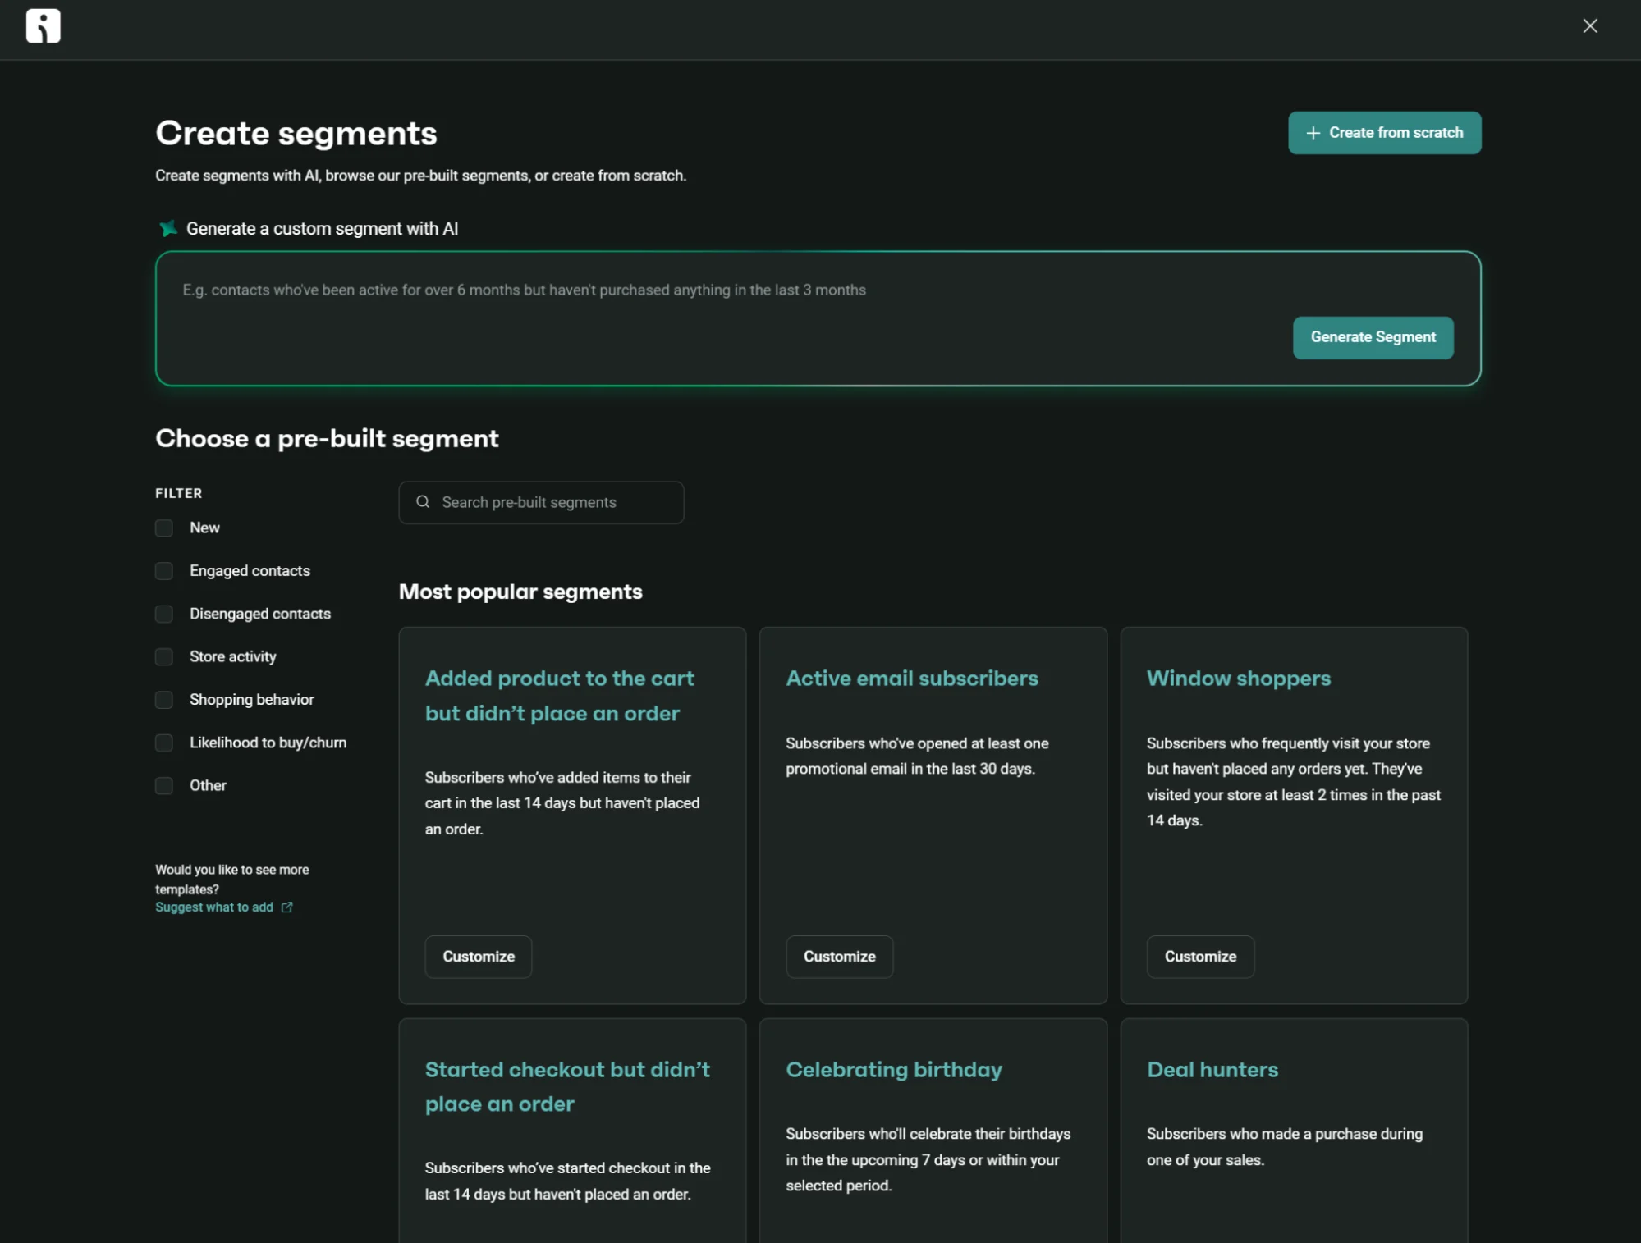The width and height of the screenshot is (1641, 1243).
Task: Enable the Other filter checkbox
Action: coord(164,785)
